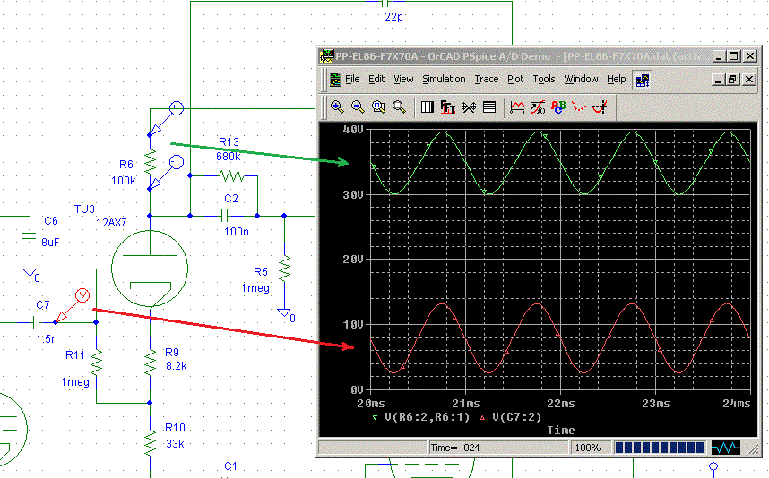The height and width of the screenshot is (478, 769).
Task: Select resistor R5 1meg symbol in schematic
Action: pyautogui.click(x=284, y=269)
